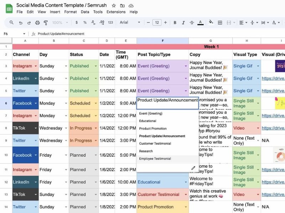Open the Extensions menu
285x213 pixels.
tap(116, 12)
